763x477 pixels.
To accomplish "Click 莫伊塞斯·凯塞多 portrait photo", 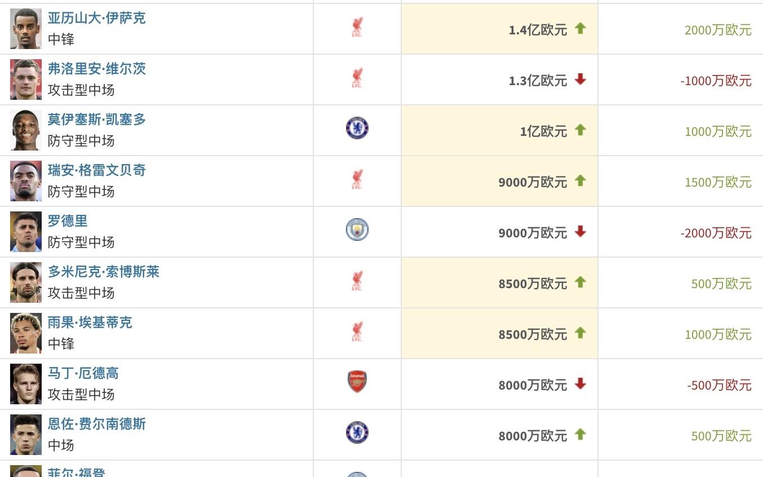I will [x=26, y=130].
